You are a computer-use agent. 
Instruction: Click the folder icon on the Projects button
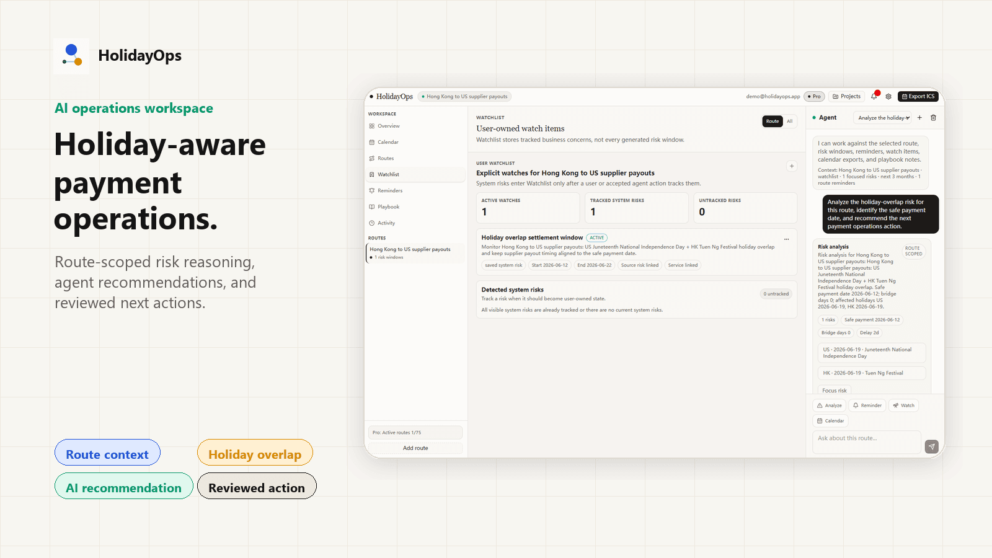(x=836, y=97)
